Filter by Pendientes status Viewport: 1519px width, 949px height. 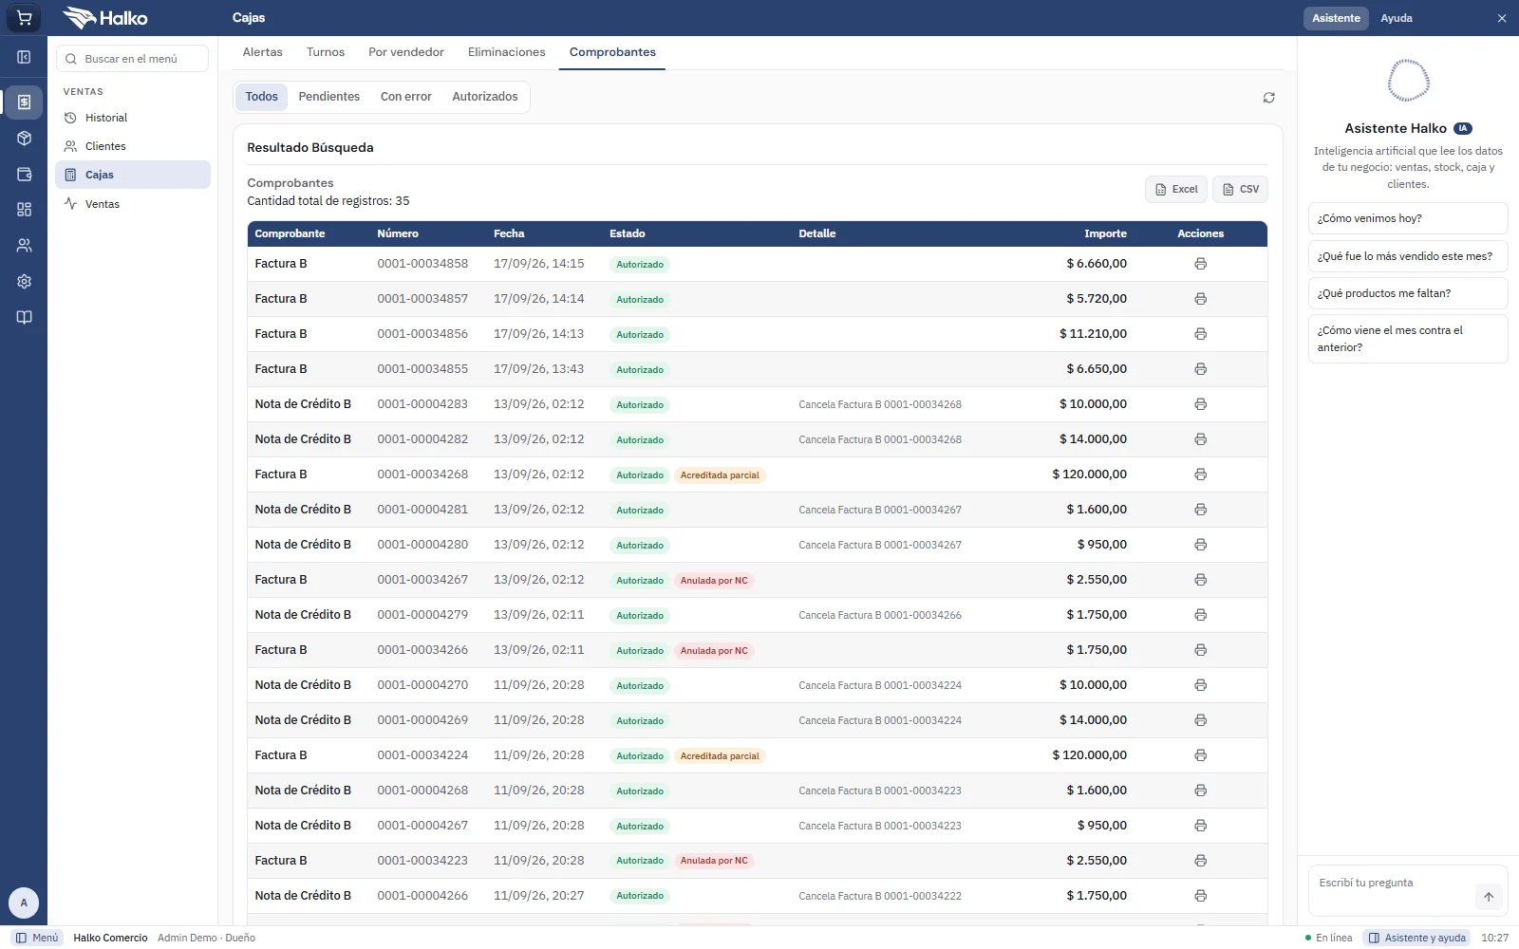pos(328,97)
